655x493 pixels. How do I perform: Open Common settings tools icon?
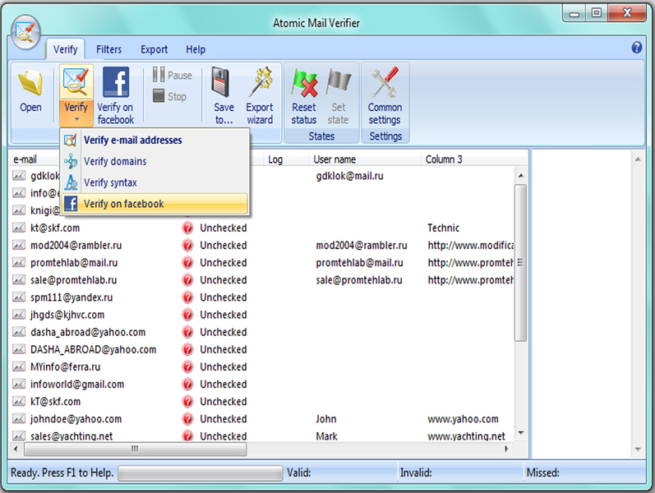[x=385, y=82]
